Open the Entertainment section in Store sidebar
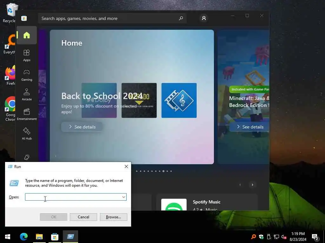The height and width of the screenshot is (243, 325). pos(27,115)
